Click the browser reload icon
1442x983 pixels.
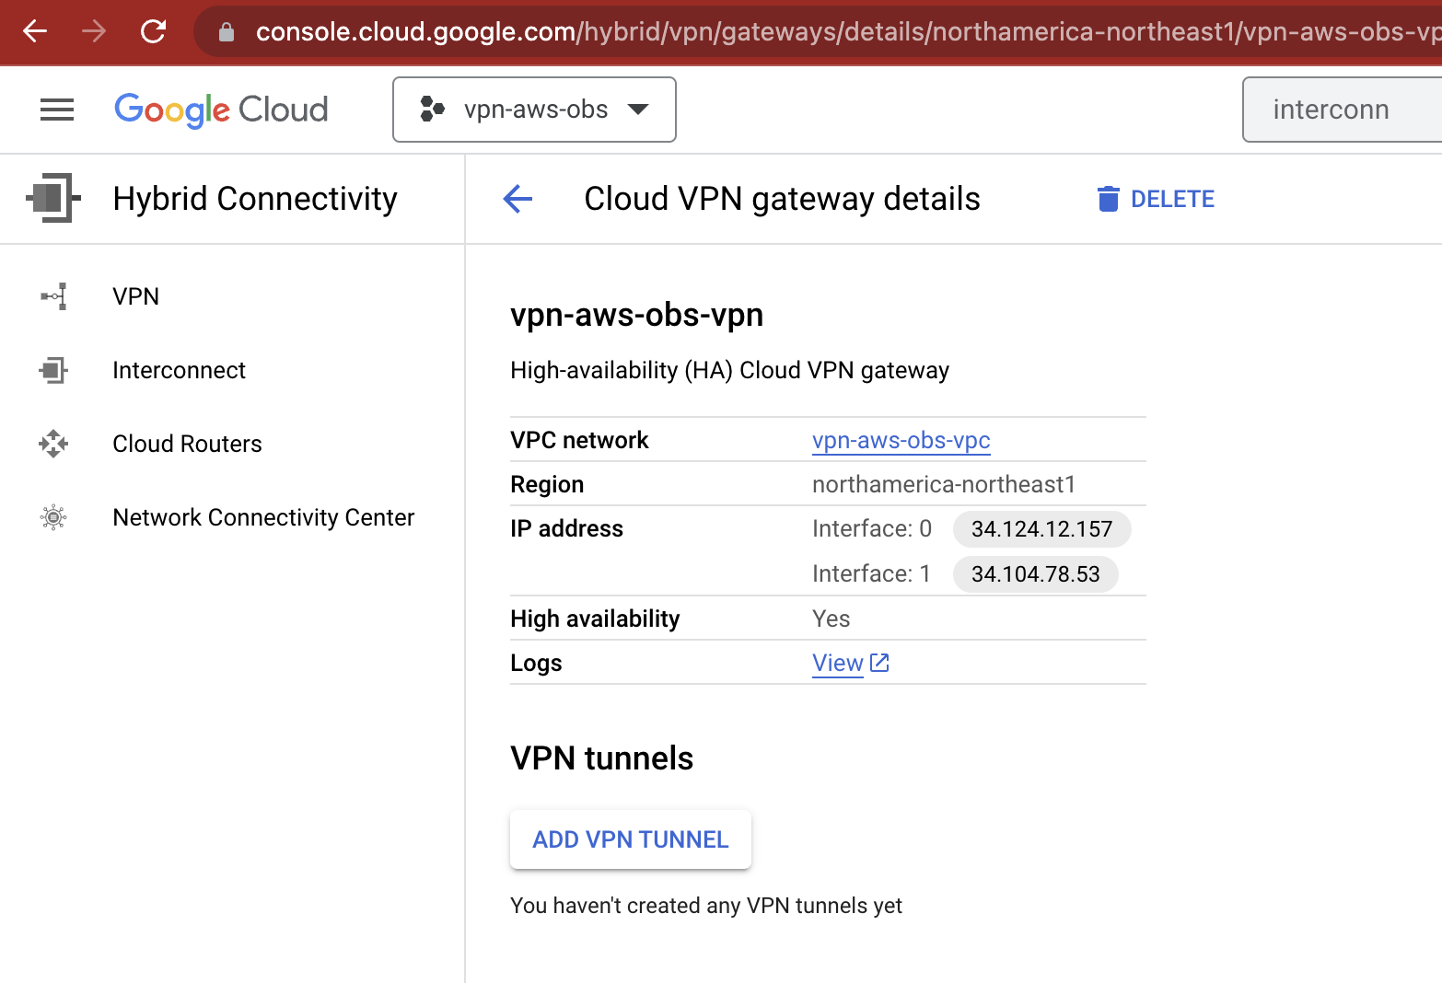pos(153,30)
